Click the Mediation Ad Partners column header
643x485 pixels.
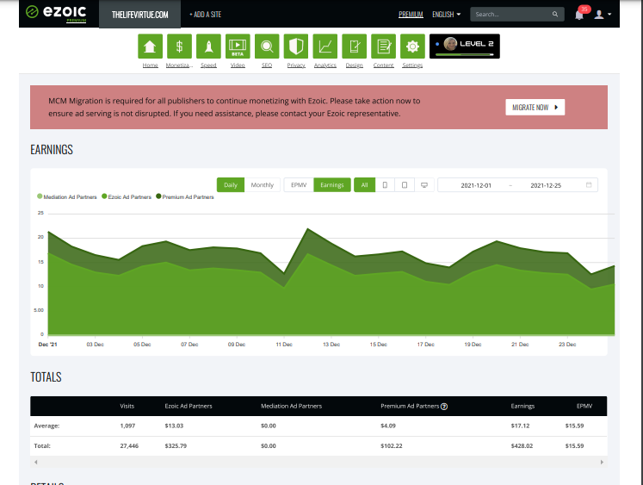[291, 407]
